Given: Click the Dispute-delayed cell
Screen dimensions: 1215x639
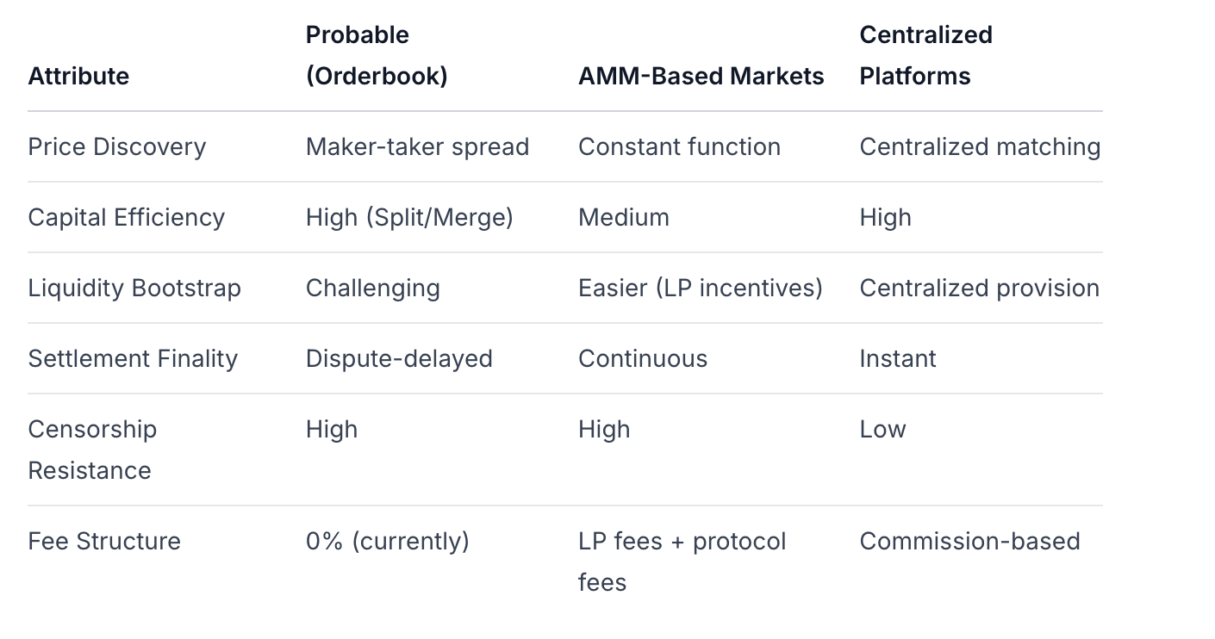Looking at the screenshot, I should 399,358.
